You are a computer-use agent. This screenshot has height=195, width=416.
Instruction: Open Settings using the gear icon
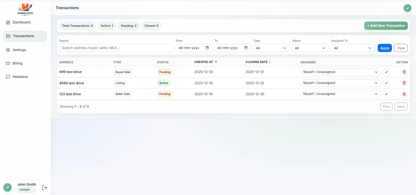8,50
